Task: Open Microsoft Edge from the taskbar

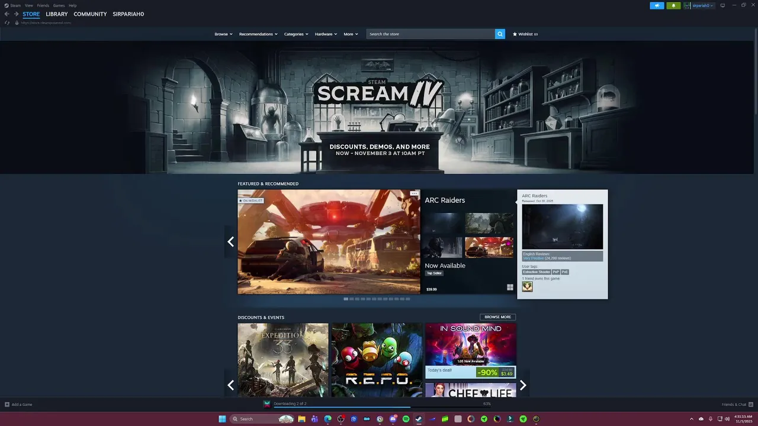Action: (x=327, y=419)
